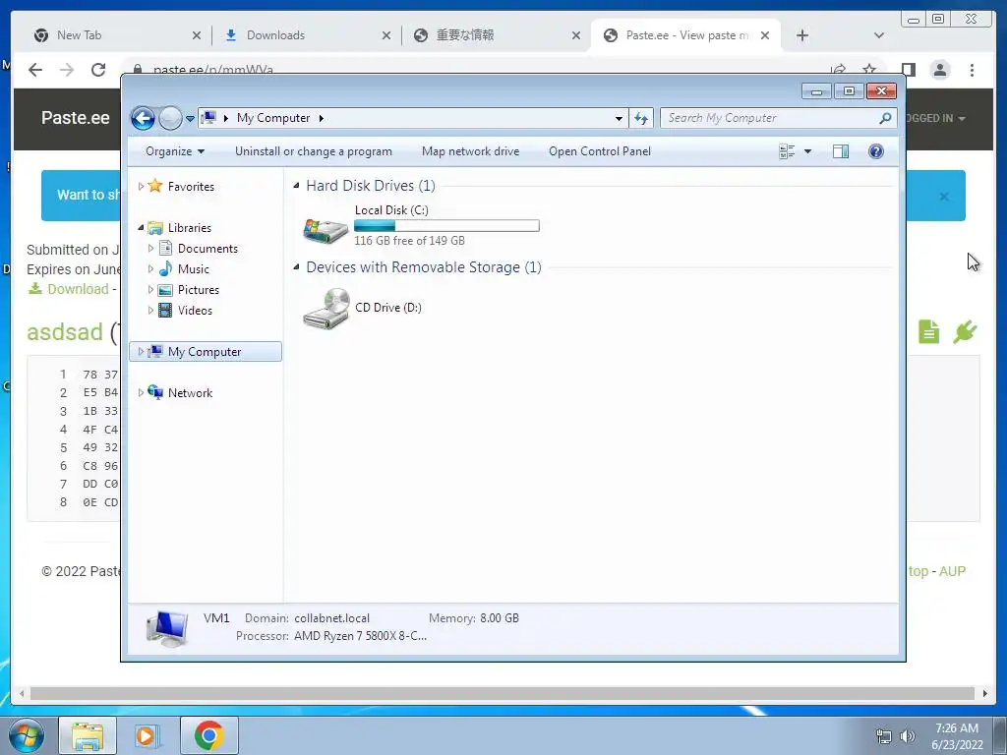The image size is (1007, 755).
Task: Open the Chrome three-dot menu
Action: pyautogui.click(x=972, y=70)
